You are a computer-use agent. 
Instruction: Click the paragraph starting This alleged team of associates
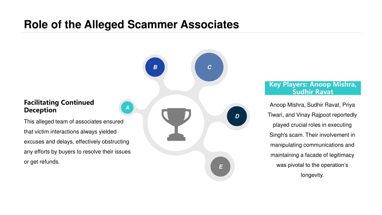tap(77, 141)
